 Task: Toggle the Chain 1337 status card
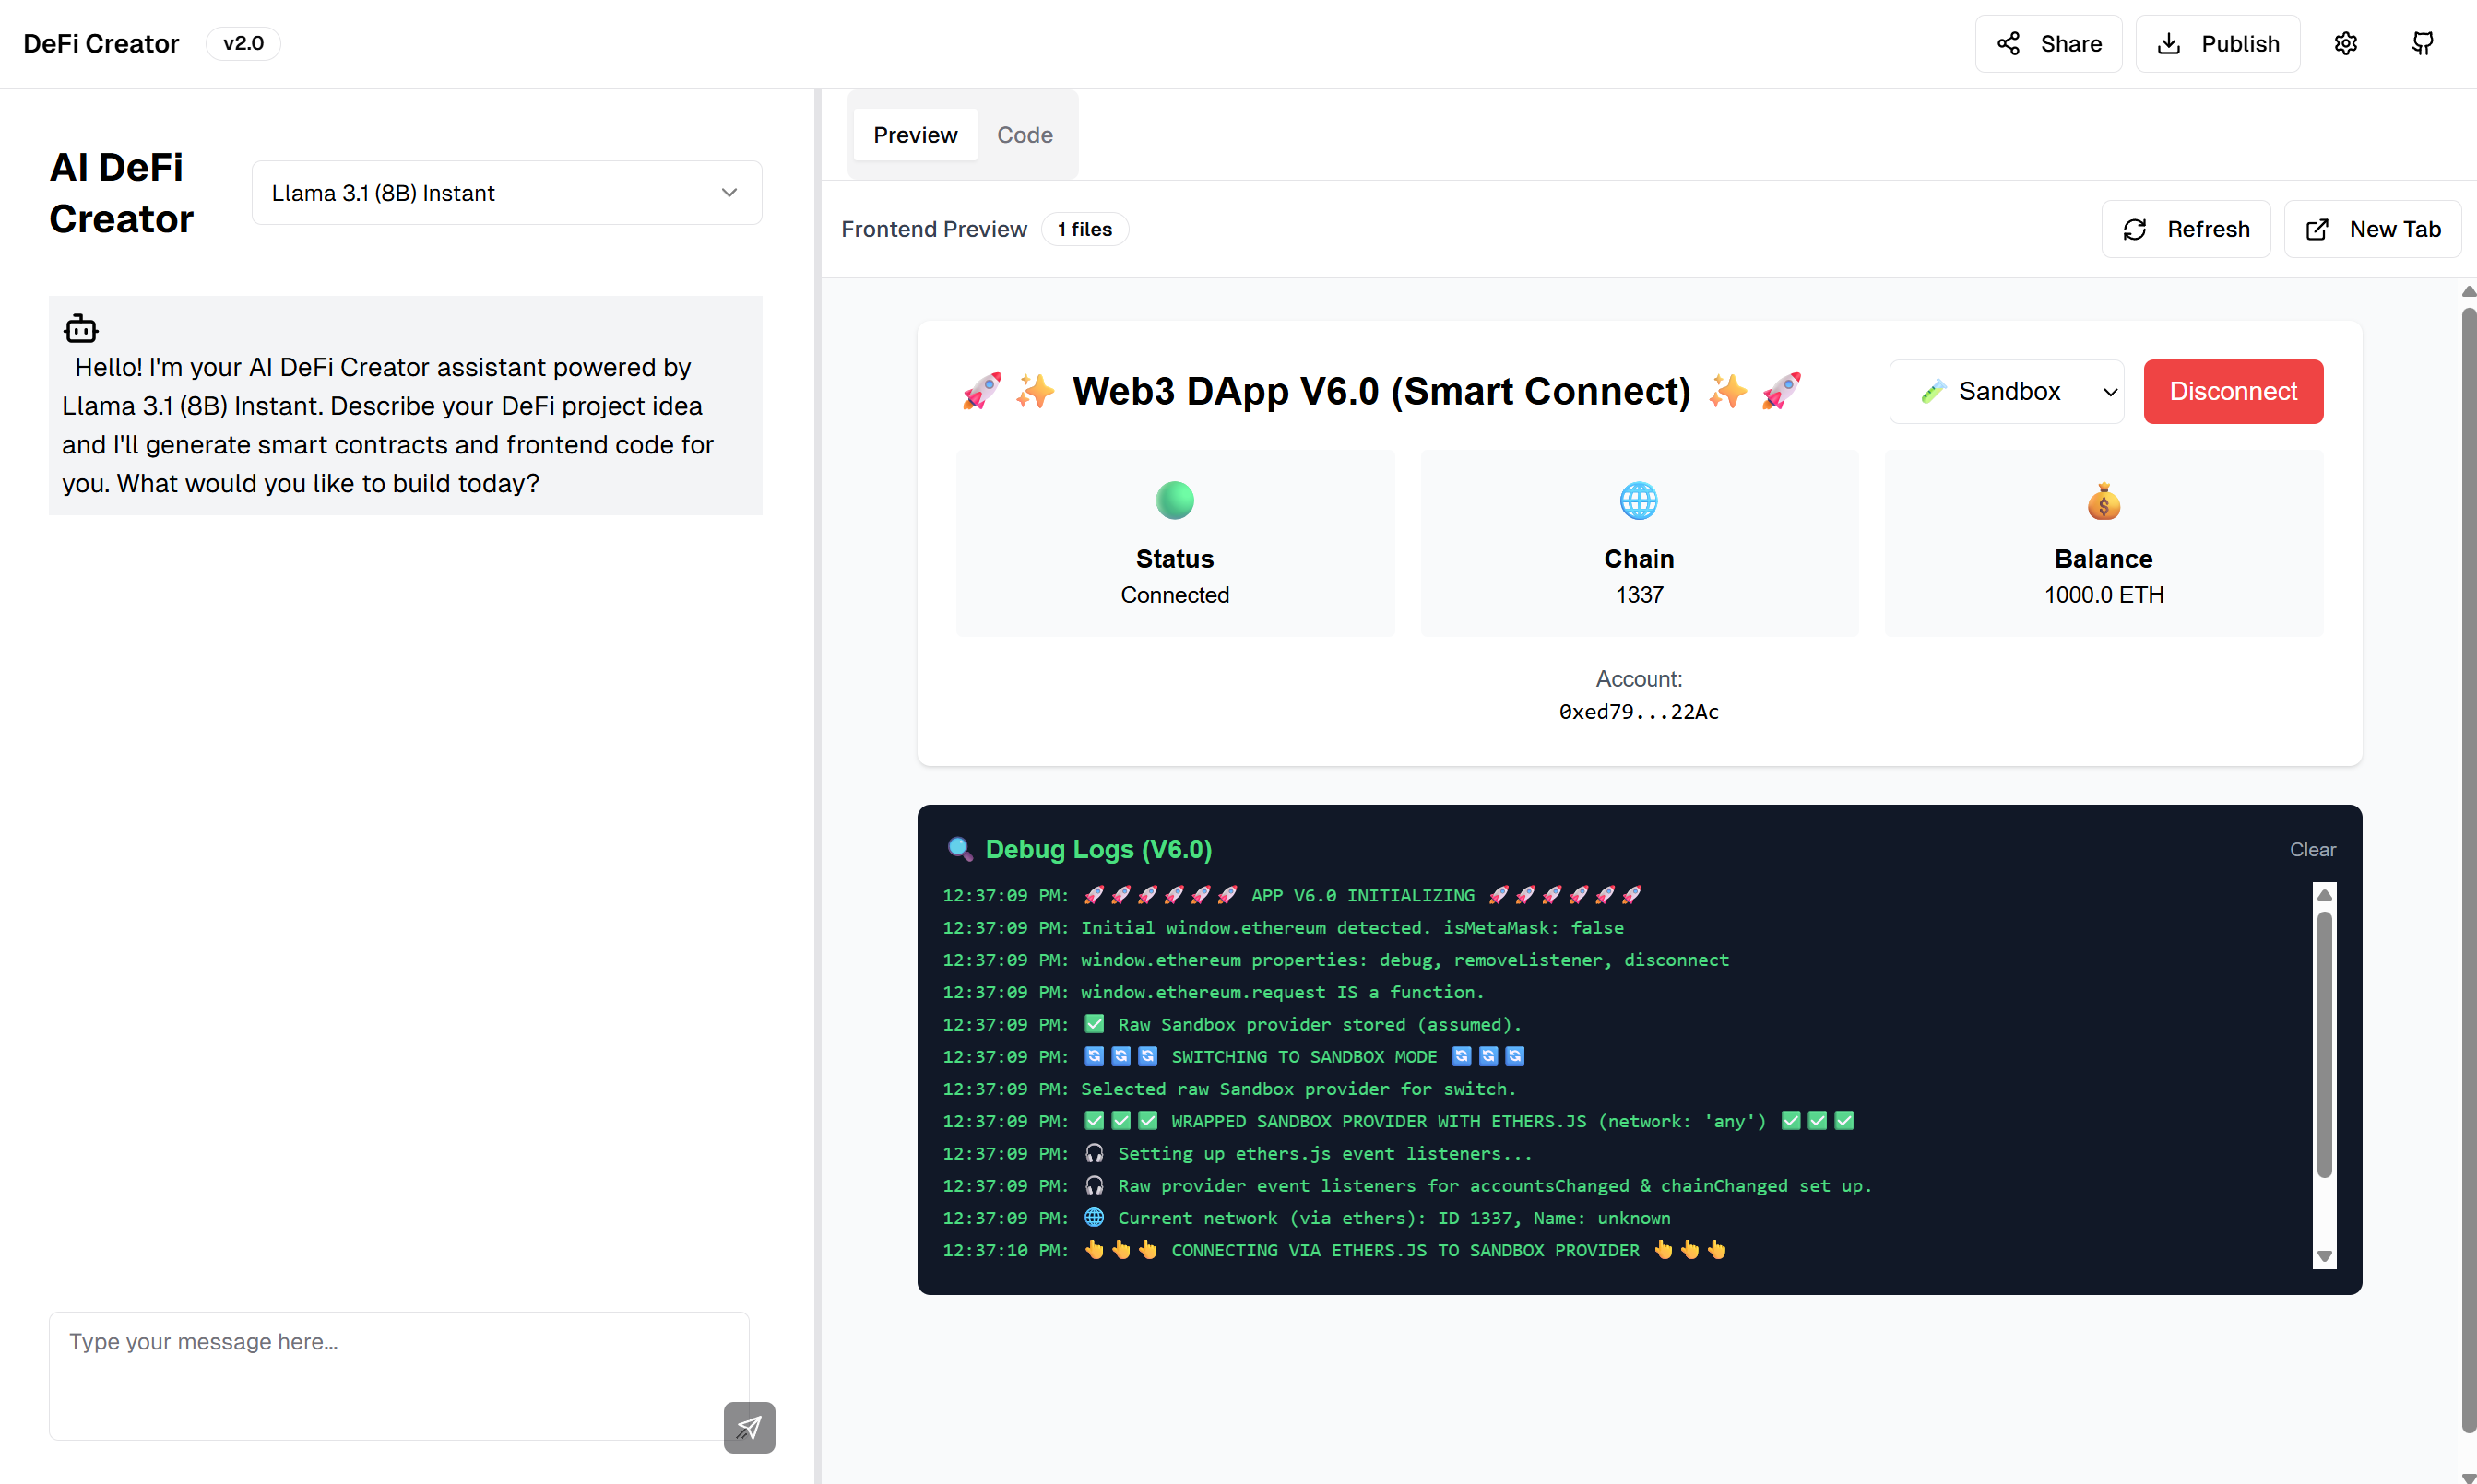pos(1639,543)
